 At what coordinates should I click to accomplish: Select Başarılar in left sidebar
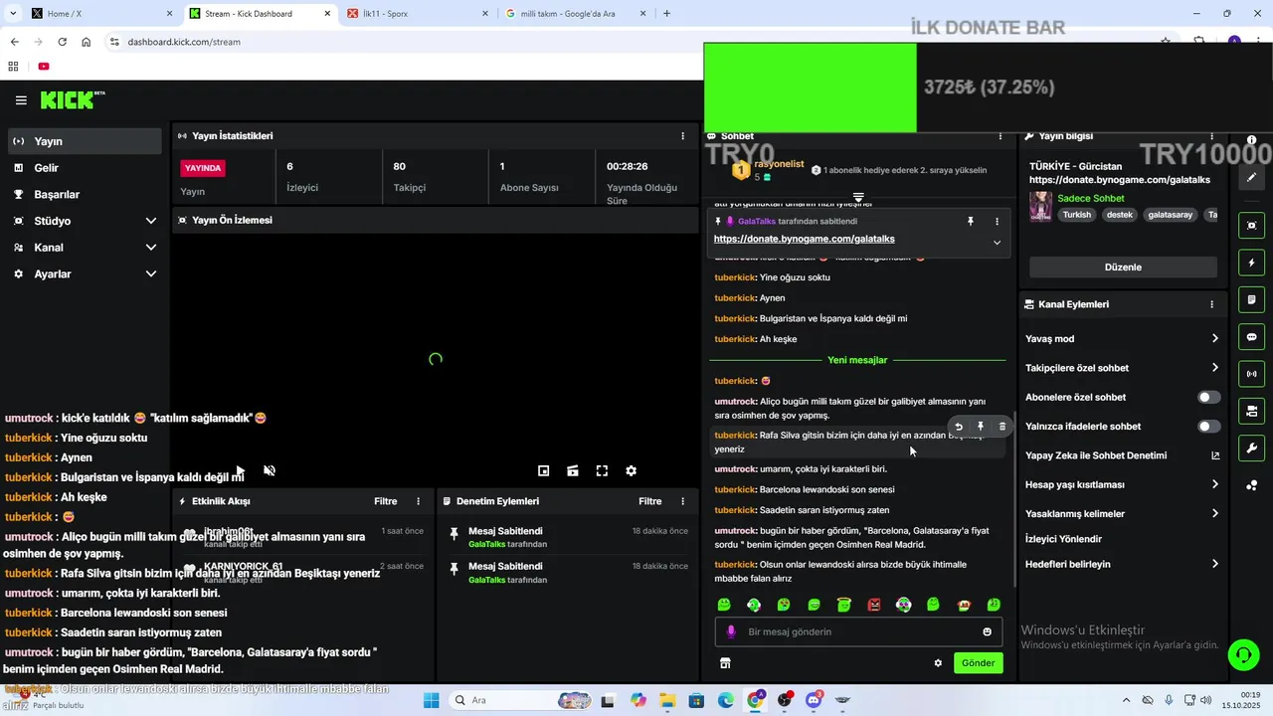84,195
